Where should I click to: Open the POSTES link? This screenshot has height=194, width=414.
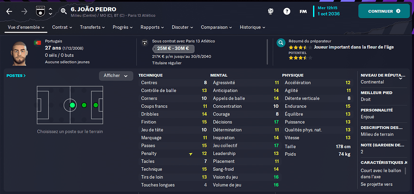pos(16,76)
